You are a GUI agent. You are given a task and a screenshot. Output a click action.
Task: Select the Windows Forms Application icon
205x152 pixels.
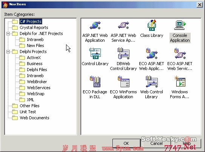pos(180,81)
